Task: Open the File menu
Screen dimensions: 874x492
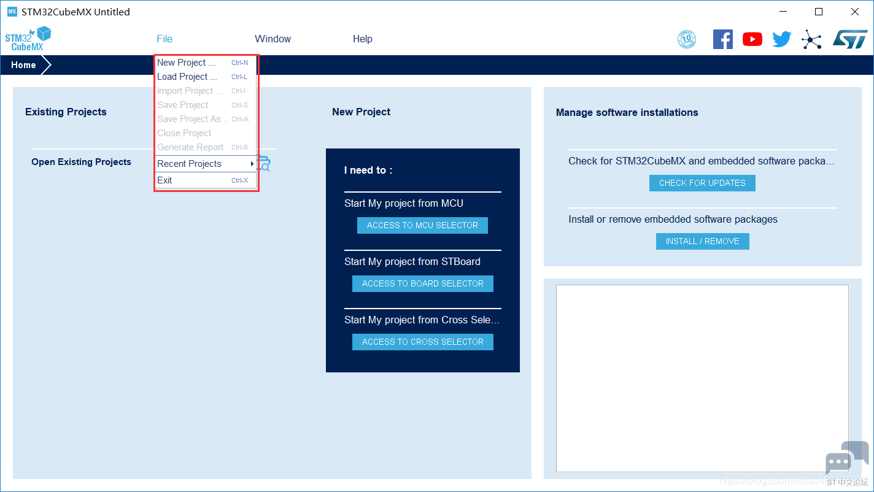Action: coord(164,39)
